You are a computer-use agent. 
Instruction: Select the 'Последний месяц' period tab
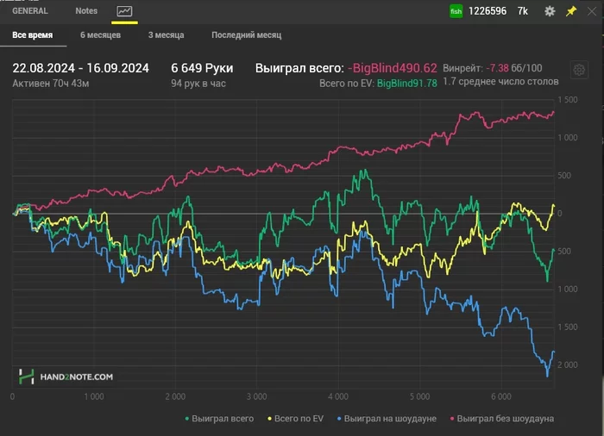pyautogui.click(x=246, y=35)
